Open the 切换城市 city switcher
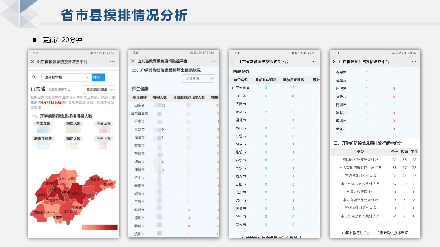 [x=60, y=90]
